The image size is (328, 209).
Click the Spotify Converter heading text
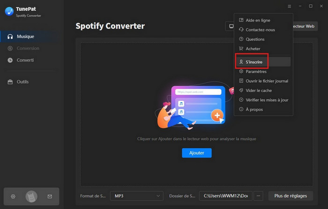pyautogui.click(x=110, y=26)
